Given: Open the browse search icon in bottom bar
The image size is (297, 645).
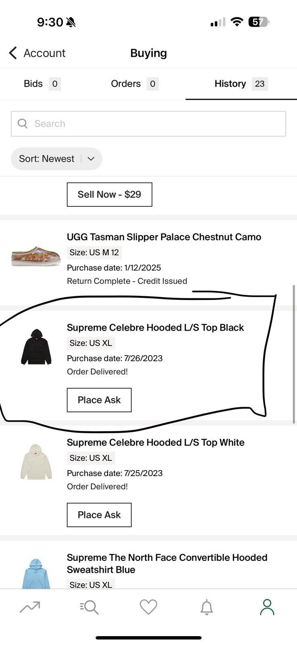Looking at the screenshot, I should [89, 607].
